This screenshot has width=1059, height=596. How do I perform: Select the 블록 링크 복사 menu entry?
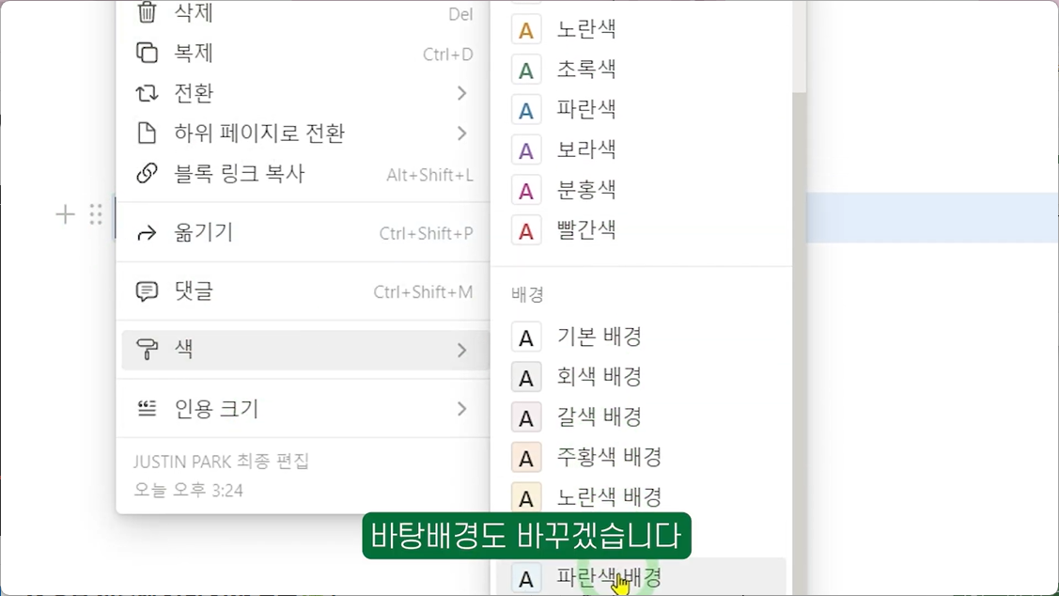[x=304, y=174]
